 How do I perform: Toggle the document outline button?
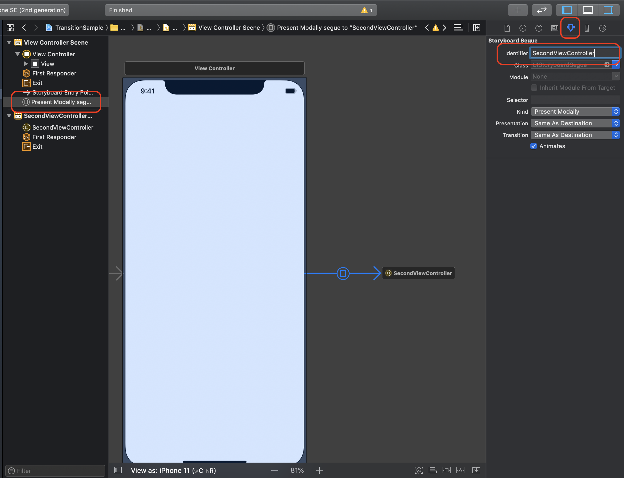(118, 470)
